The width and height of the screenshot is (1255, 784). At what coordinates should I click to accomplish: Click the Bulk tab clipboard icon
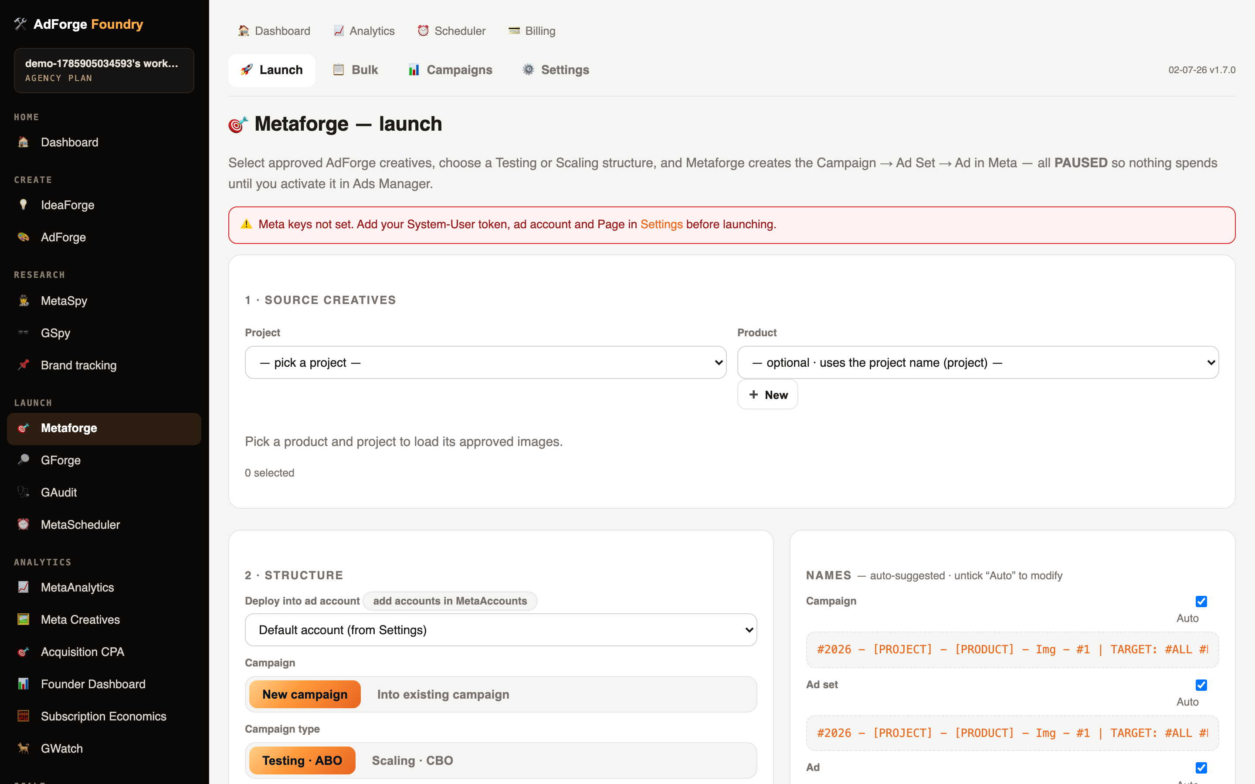click(339, 70)
